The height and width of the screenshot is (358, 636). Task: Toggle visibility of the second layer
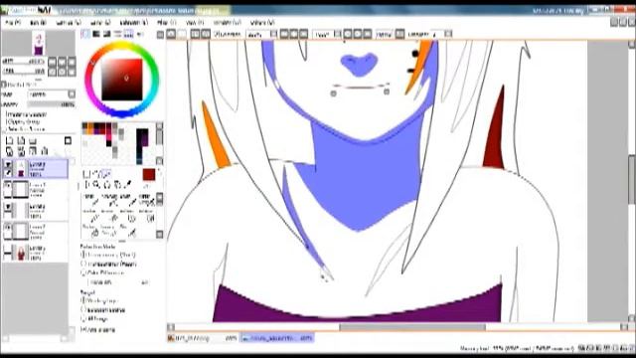pos(8,186)
